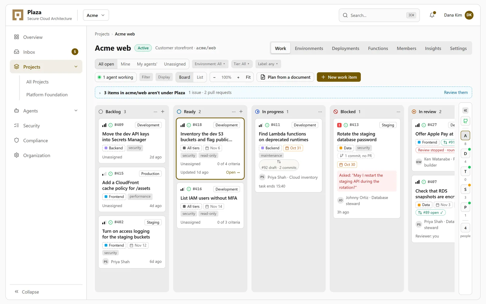Show only Mine work items
This screenshot has width=486, height=304.
tap(125, 64)
